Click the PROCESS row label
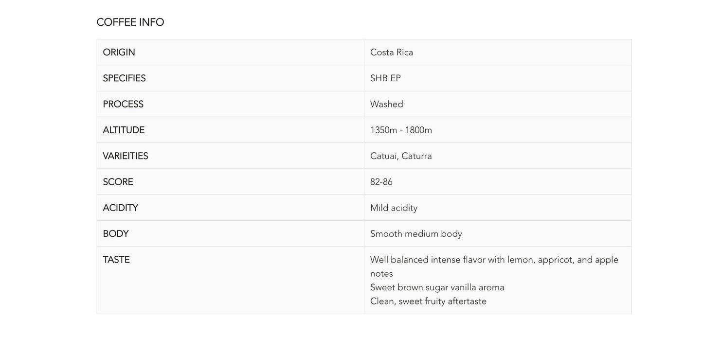The image size is (703, 337). coord(123,104)
